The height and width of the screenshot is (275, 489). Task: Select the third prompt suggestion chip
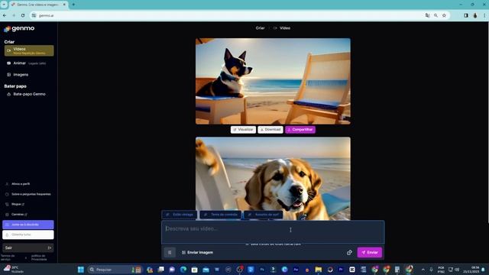click(x=263, y=215)
